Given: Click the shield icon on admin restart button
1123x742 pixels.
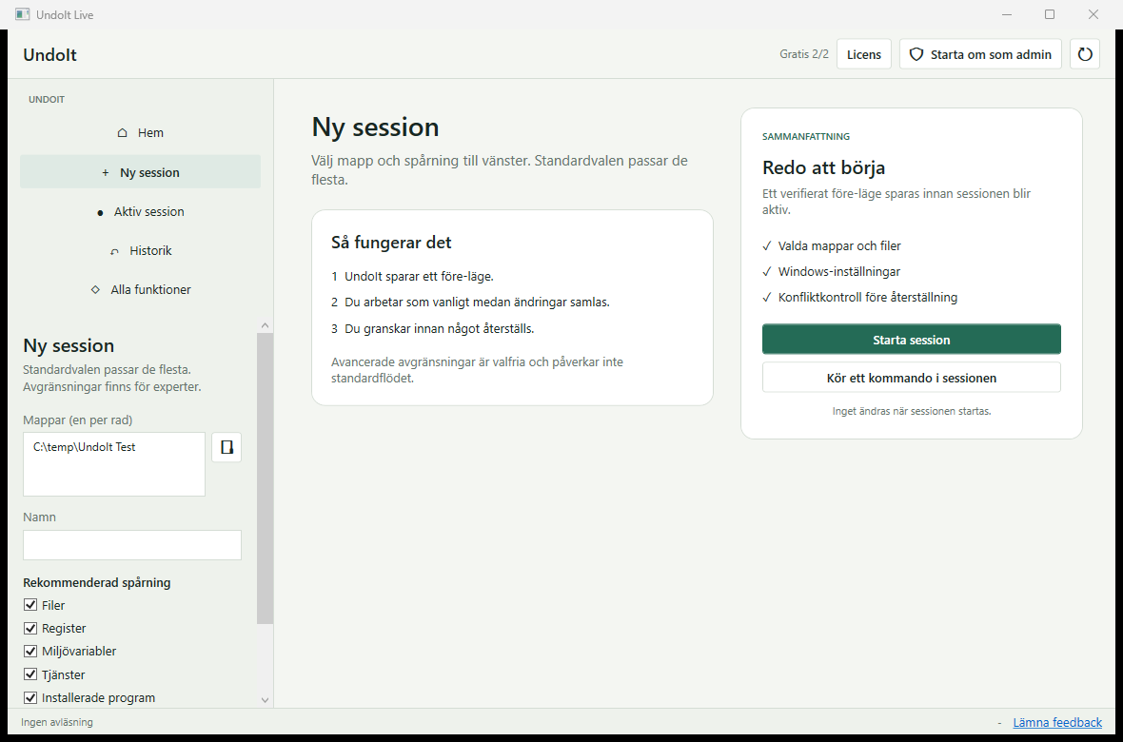Looking at the screenshot, I should coord(916,54).
